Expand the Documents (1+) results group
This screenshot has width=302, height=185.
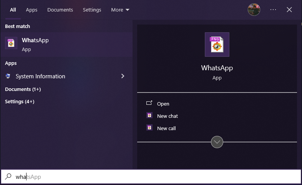pyautogui.click(x=23, y=89)
